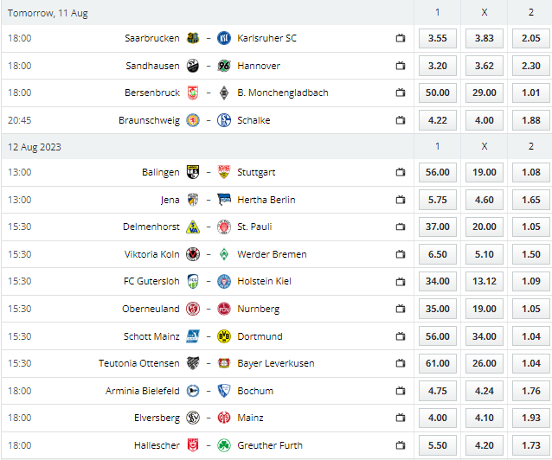This screenshot has width=552, height=460.
Task: Click TV icon for Braunschweig vs Schalke
Action: click(x=401, y=120)
